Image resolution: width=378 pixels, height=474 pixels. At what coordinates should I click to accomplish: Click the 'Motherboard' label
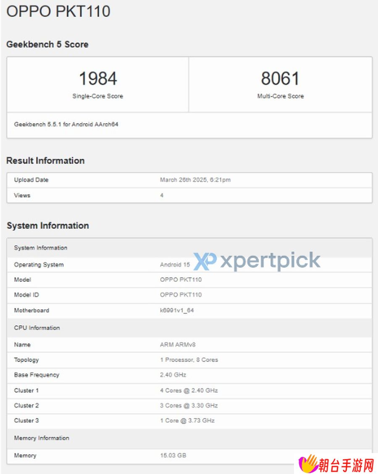click(31, 310)
